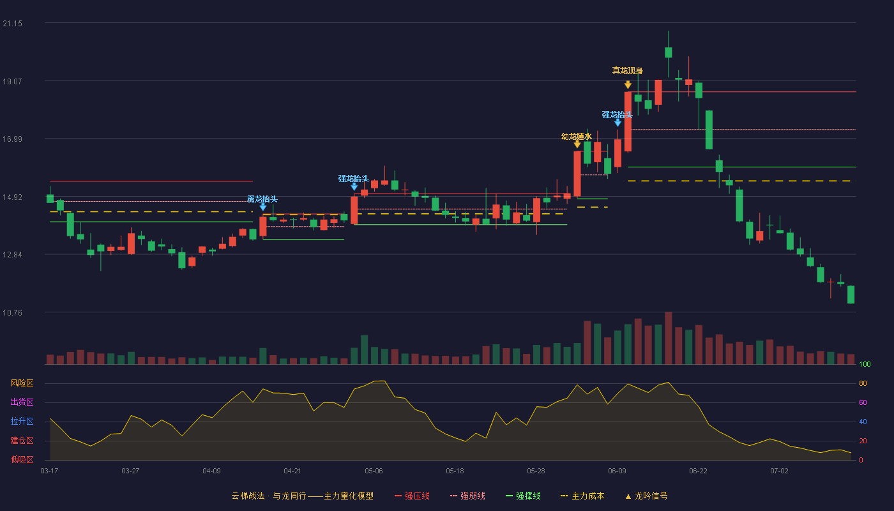Click the 05-06 date label
894x511 pixels.
(x=374, y=471)
